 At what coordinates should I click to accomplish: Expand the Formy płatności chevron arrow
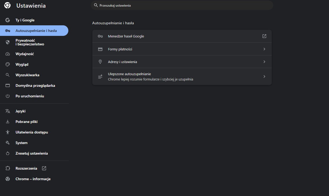(264, 49)
